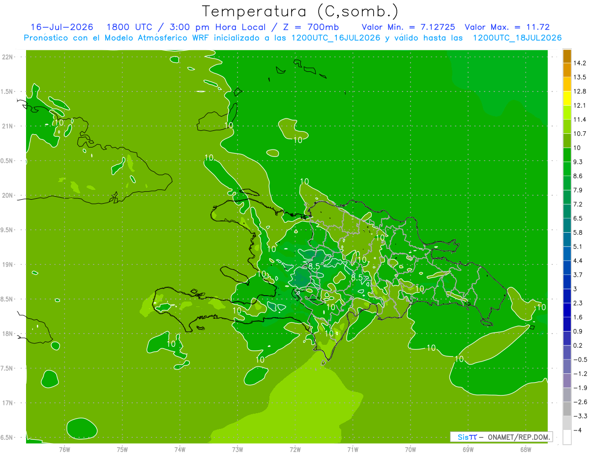Click the "17N" latitude label

point(8,403)
